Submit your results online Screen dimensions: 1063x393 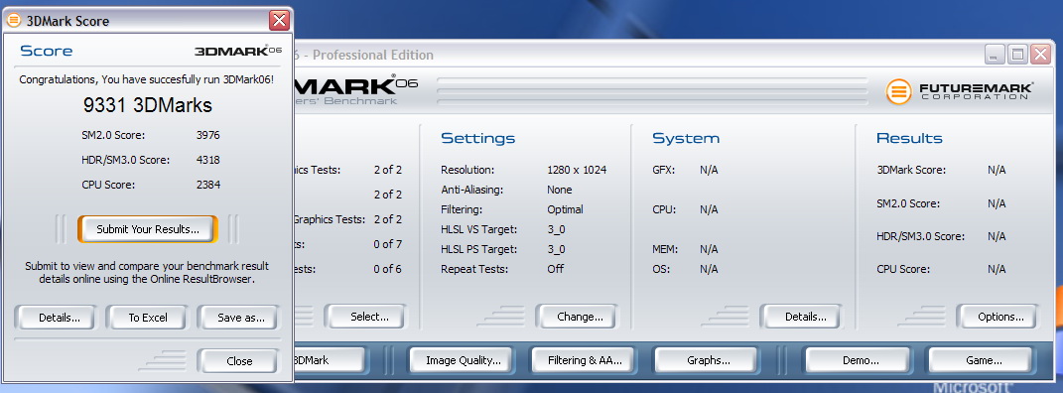click(148, 229)
